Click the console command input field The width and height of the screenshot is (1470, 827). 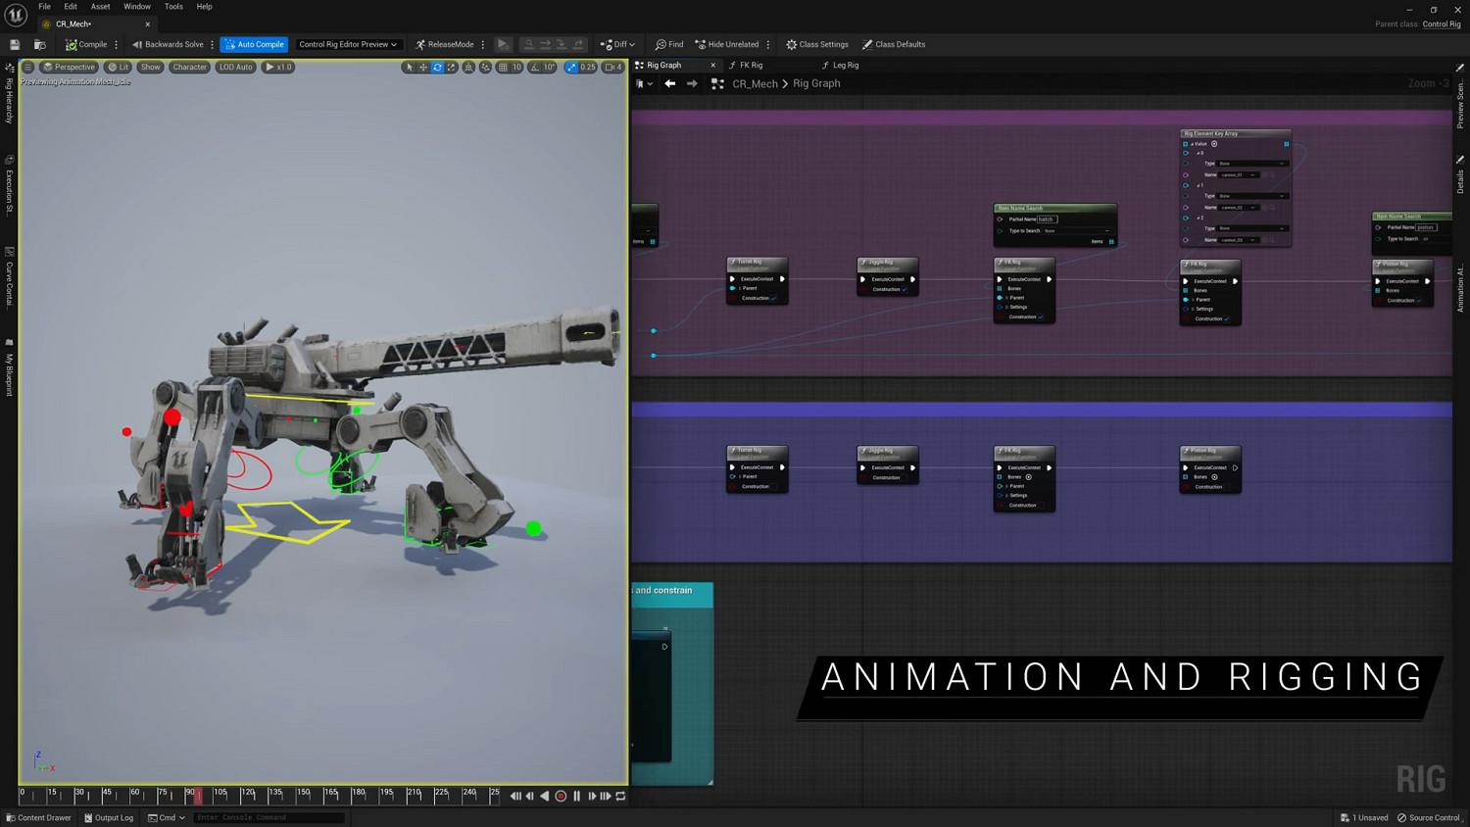(x=269, y=817)
